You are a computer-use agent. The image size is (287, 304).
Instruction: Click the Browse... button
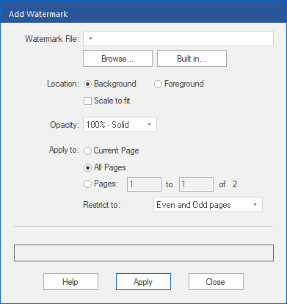click(x=117, y=59)
